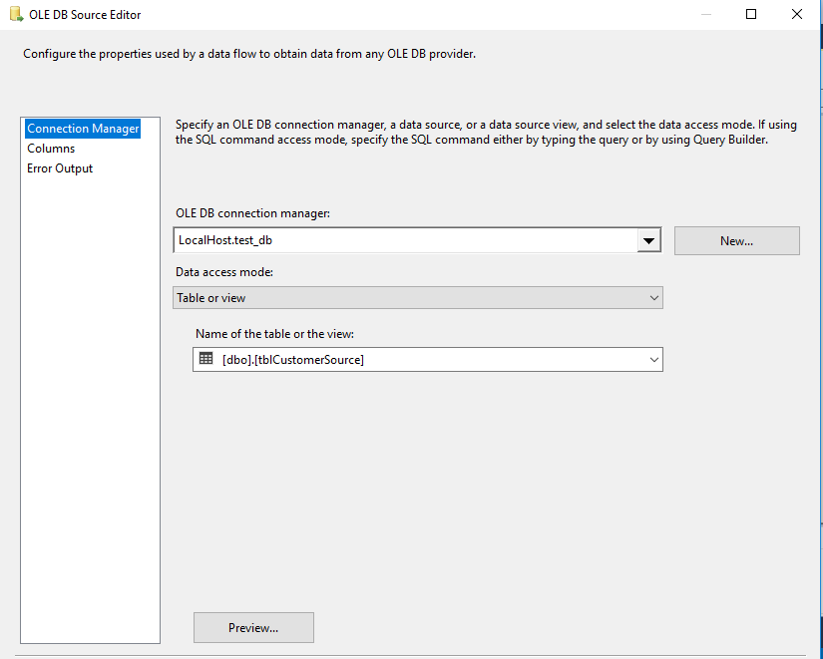Click the LocalHost.test_db connection field
823x659 pixels.
404,240
